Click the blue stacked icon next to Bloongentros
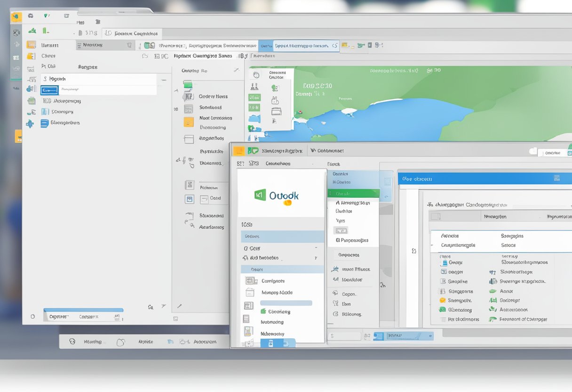Screen dimensions: 572x392 (45, 123)
